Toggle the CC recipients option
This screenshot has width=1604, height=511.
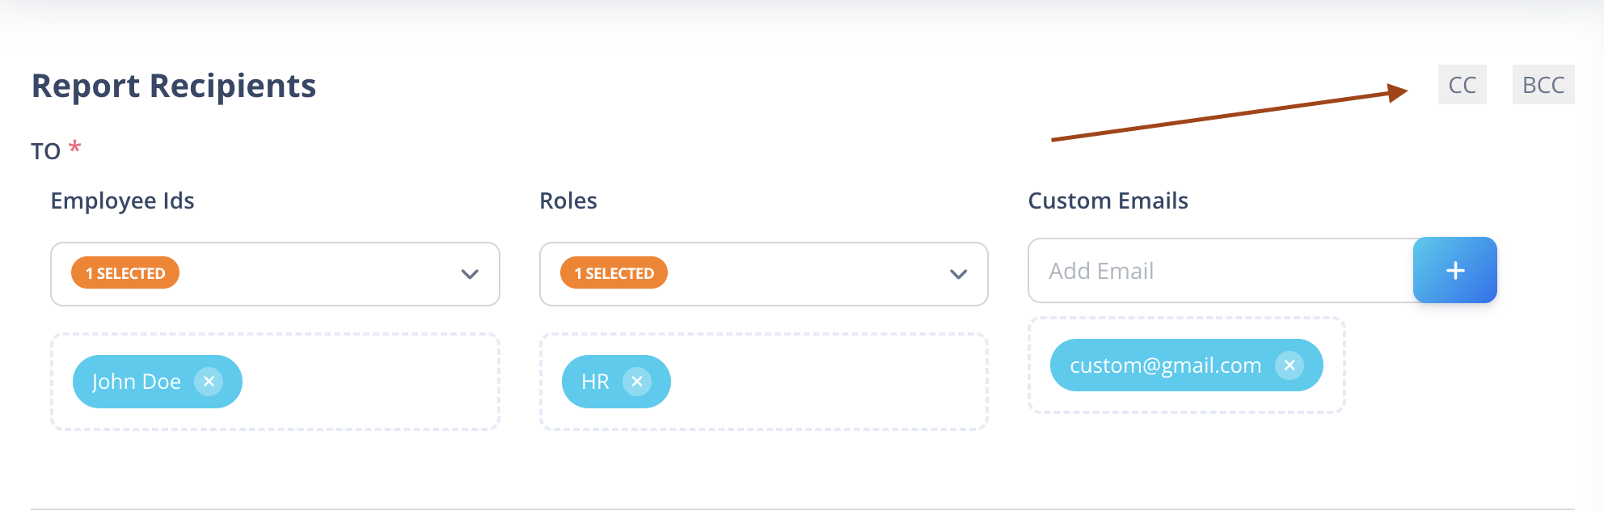[1463, 85]
